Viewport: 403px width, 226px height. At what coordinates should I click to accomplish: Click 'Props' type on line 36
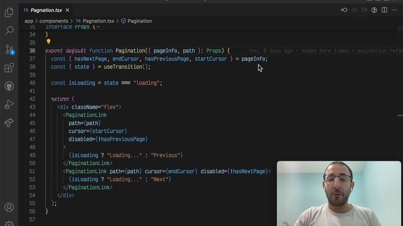[x=213, y=51]
